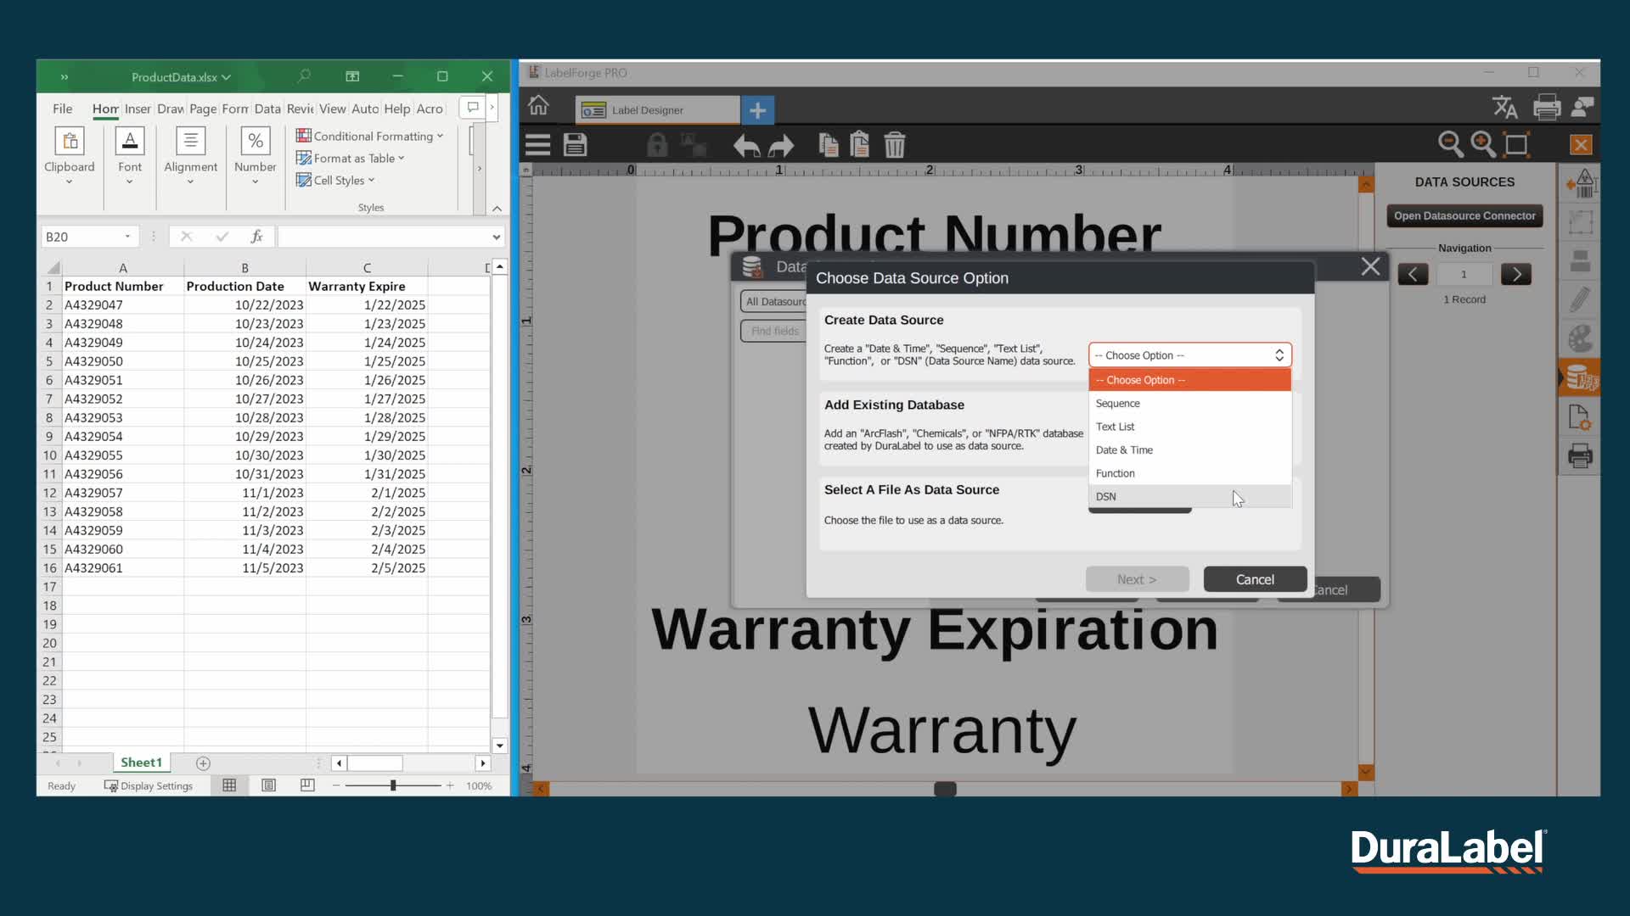
Task: Open the Excel View ribbon tab
Action: 332,109
